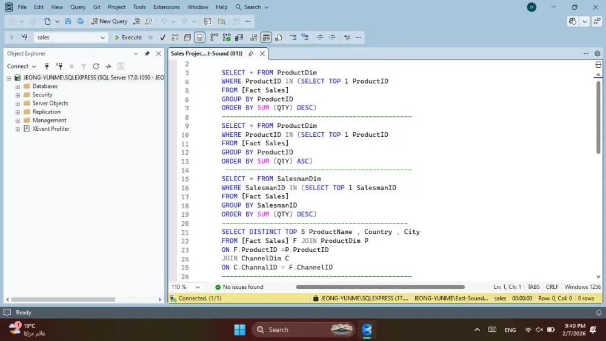The image size is (606, 341).
Task: Open the Extensions menu
Action: (x=167, y=7)
